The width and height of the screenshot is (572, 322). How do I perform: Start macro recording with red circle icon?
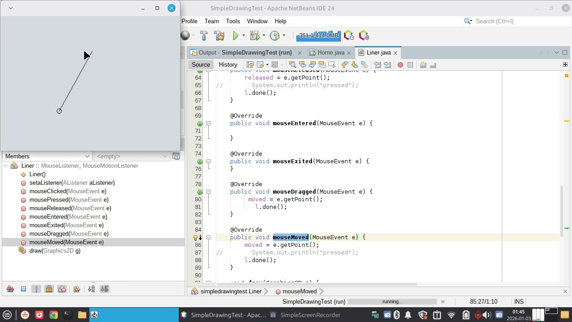pyautogui.click(x=400, y=65)
